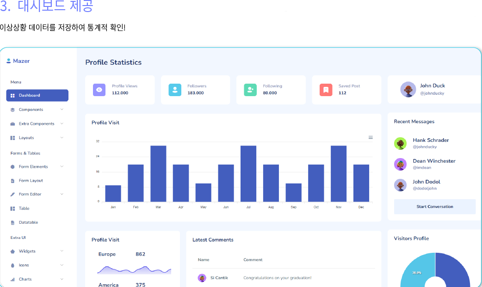This screenshot has width=482, height=287.
Task: Click the Visitors Profile heading
Action: pos(411,238)
